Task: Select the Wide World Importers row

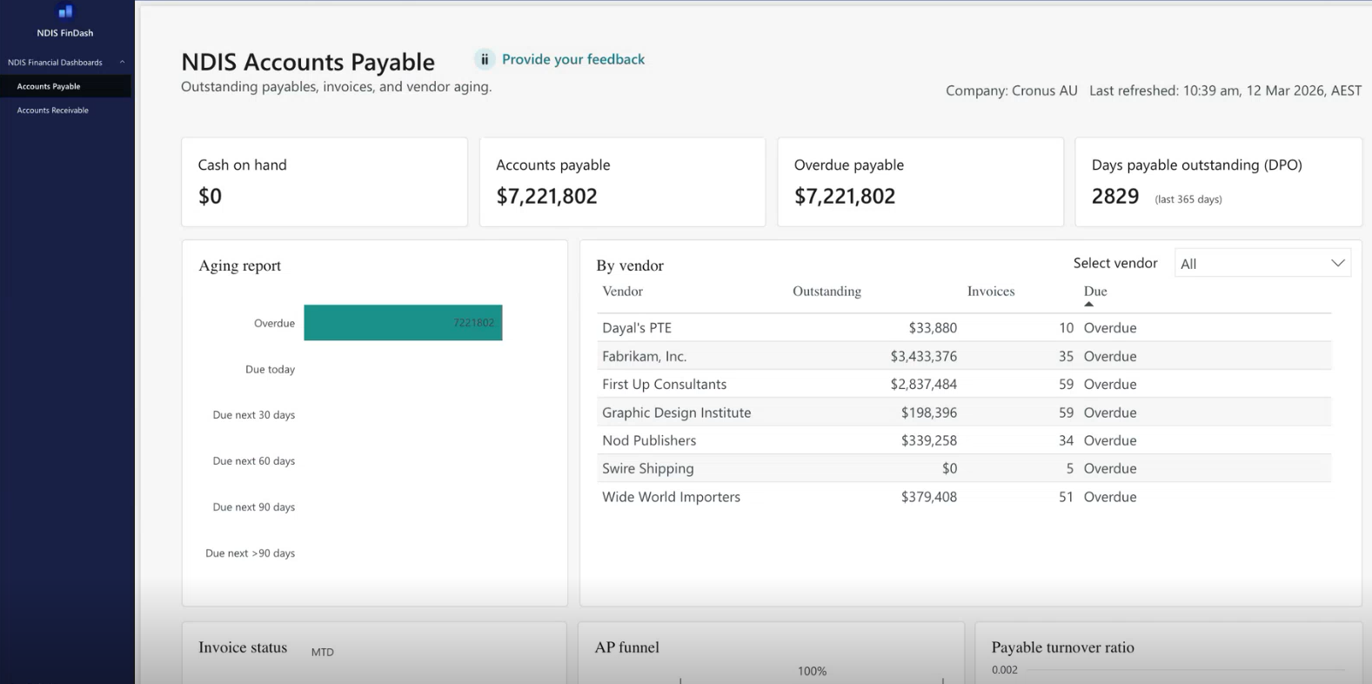Action: [x=671, y=497]
